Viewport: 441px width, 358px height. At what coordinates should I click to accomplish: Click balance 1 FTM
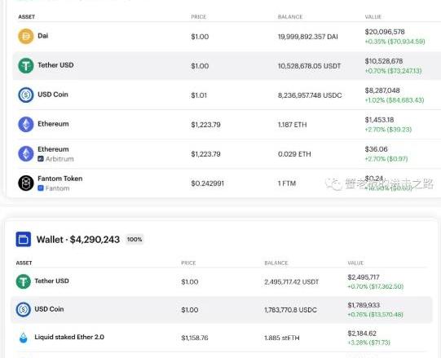pyautogui.click(x=287, y=183)
